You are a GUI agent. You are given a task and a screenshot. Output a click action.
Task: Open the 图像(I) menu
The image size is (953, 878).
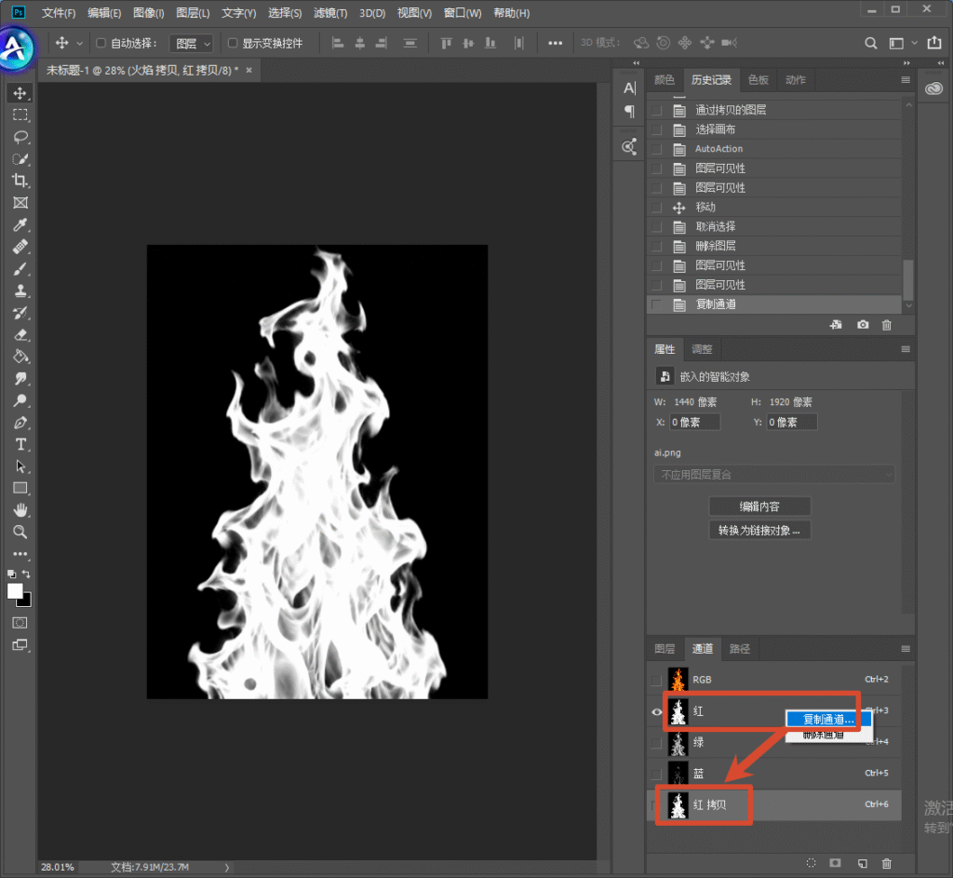coord(148,13)
